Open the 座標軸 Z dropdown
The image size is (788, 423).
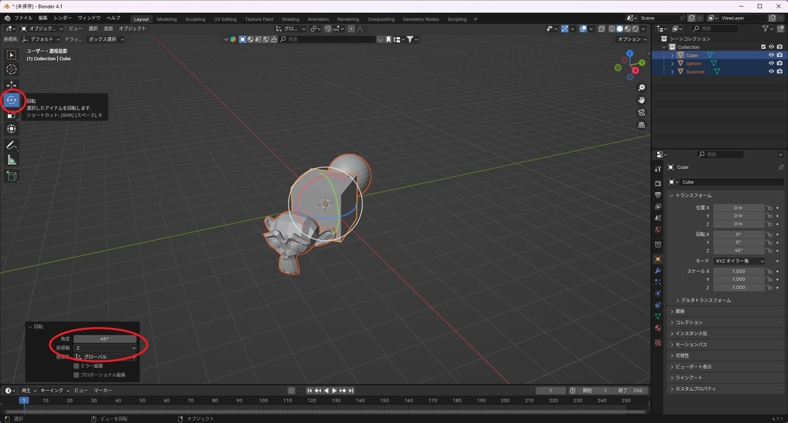point(105,348)
